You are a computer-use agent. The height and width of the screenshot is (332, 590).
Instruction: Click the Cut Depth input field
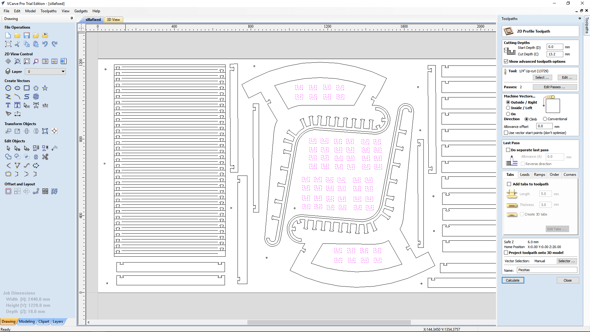(555, 54)
